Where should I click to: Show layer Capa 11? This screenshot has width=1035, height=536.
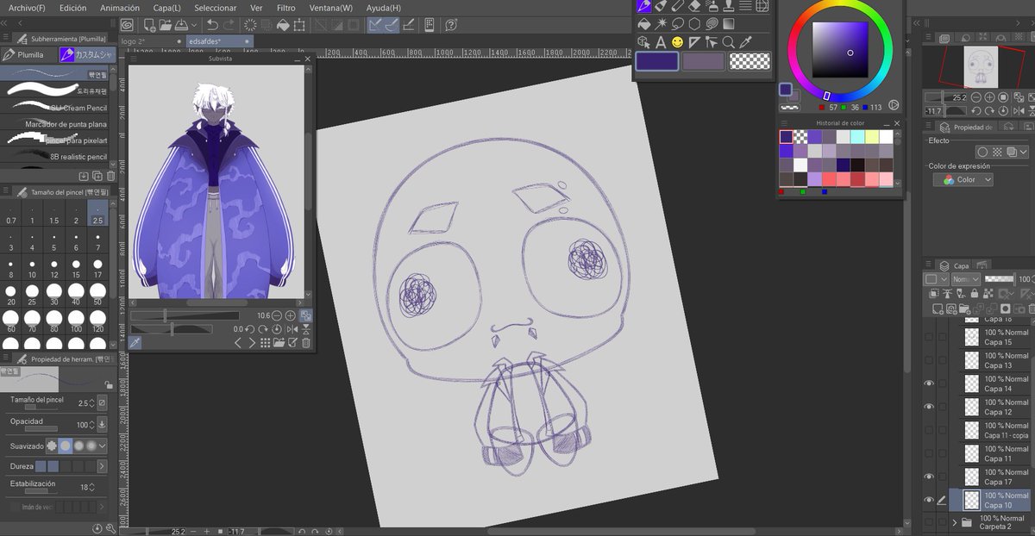tap(929, 453)
